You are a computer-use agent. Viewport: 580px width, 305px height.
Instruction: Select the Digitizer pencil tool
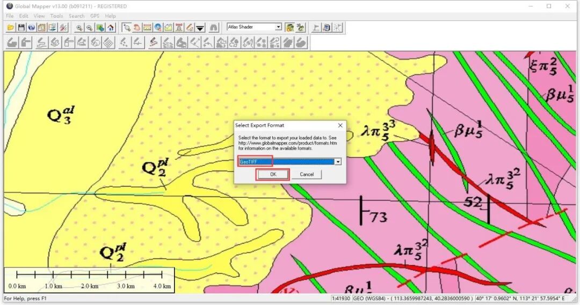(190, 27)
